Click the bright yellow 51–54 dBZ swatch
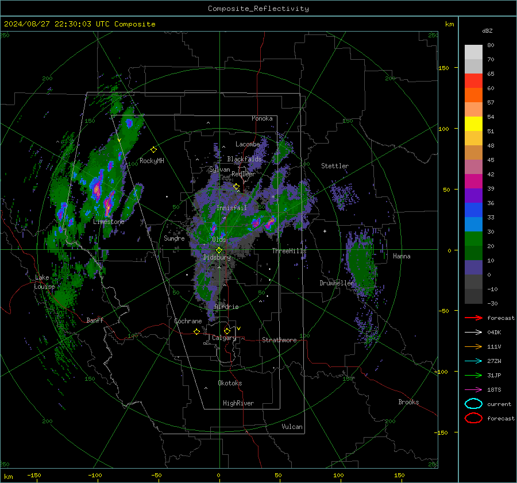517x483 pixels. coord(473,124)
